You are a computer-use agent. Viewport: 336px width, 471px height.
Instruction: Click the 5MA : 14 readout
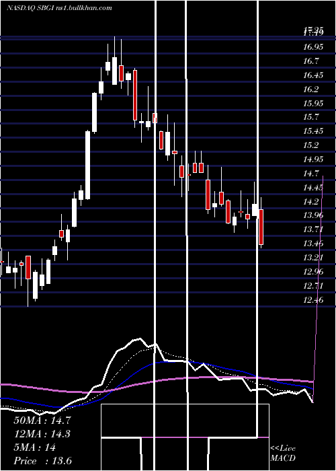(34, 447)
